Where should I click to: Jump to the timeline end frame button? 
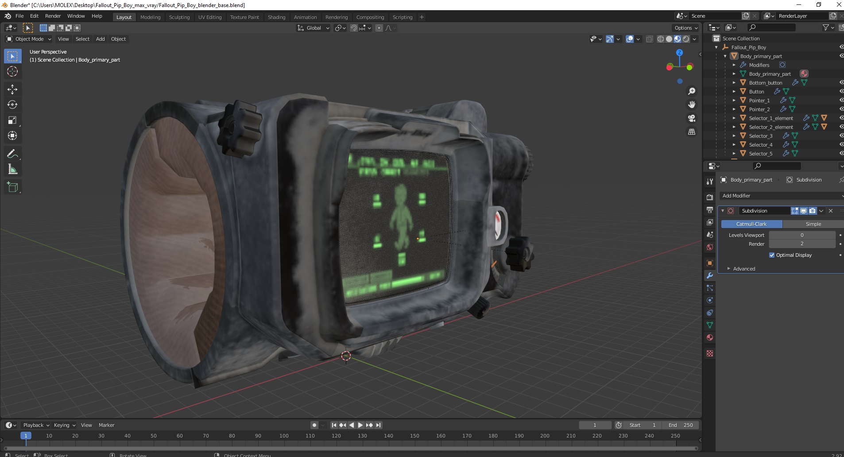(379, 425)
